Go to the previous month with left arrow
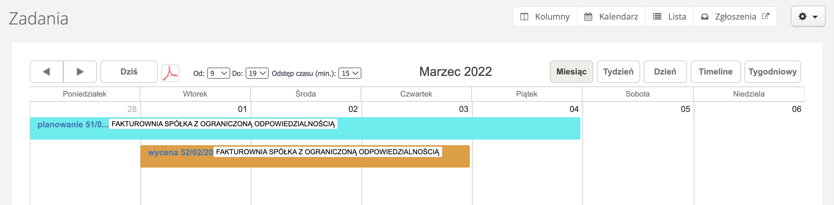 tap(47, 72)
